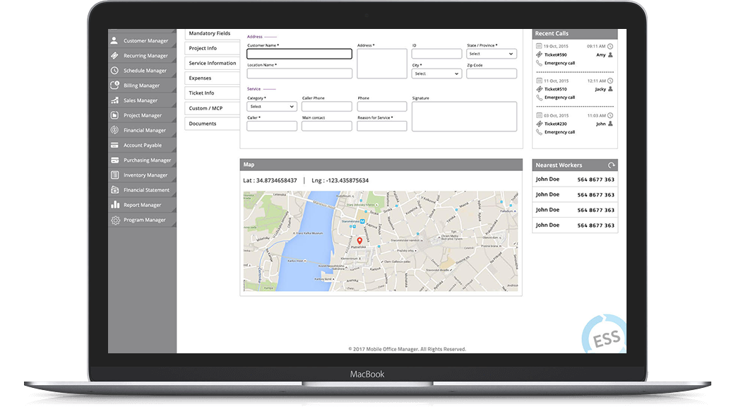Expand the Category dropdown under Service
This screenshot has height=407, width=736.
(271, 107)
